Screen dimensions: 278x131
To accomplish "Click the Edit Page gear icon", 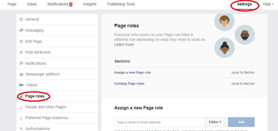I will [x=21, y=42].
